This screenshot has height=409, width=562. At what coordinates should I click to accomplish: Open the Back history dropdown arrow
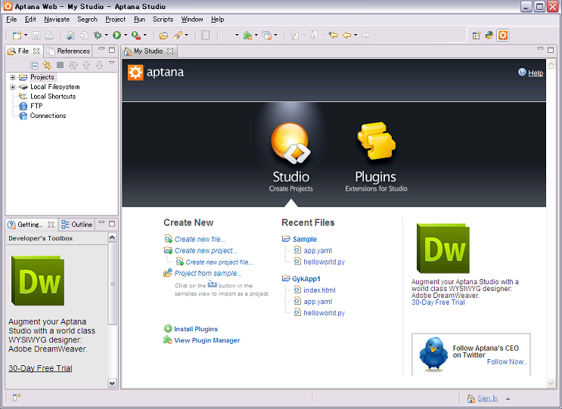(356, 35)
